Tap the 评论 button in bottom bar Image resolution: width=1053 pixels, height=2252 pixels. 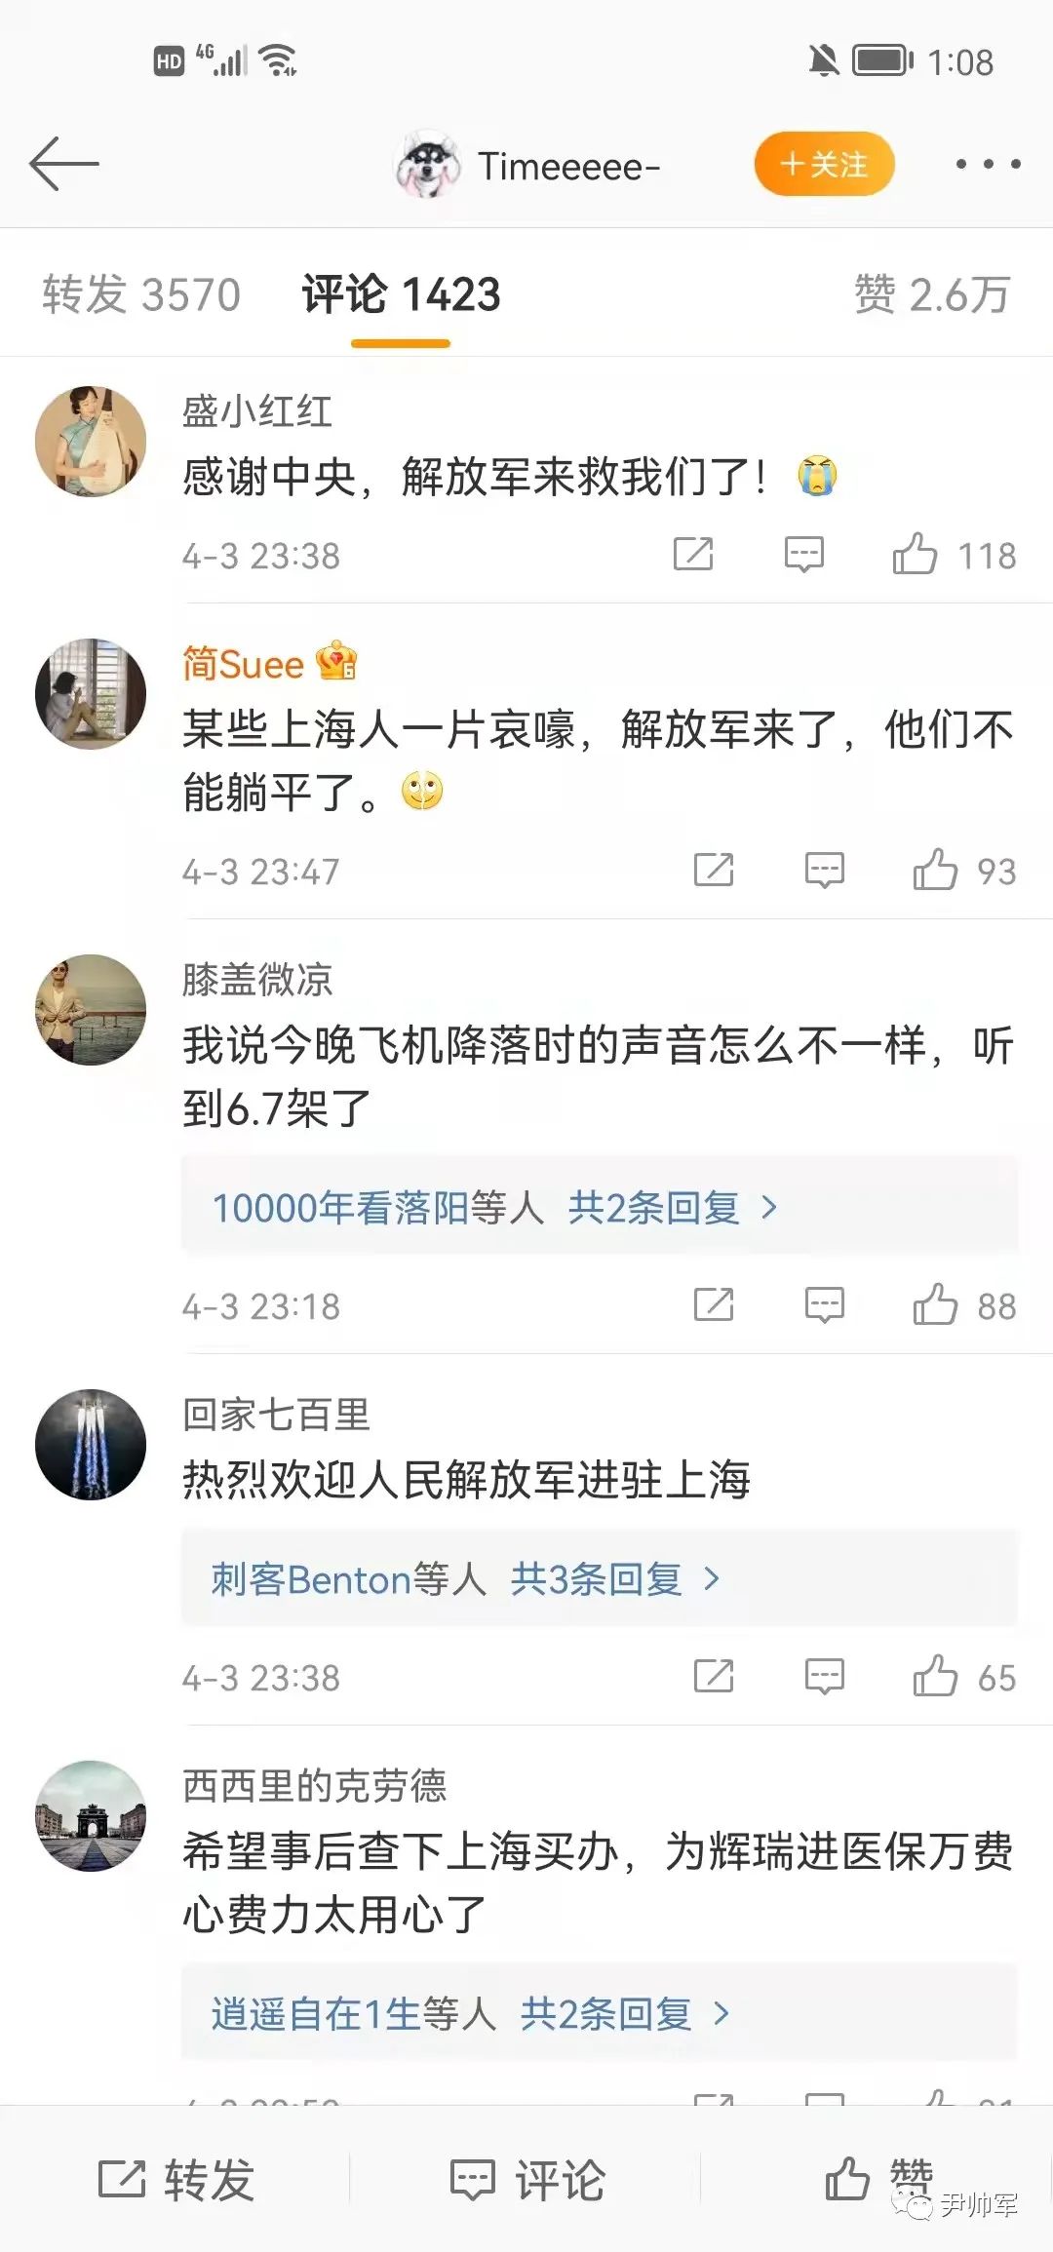526,2180
